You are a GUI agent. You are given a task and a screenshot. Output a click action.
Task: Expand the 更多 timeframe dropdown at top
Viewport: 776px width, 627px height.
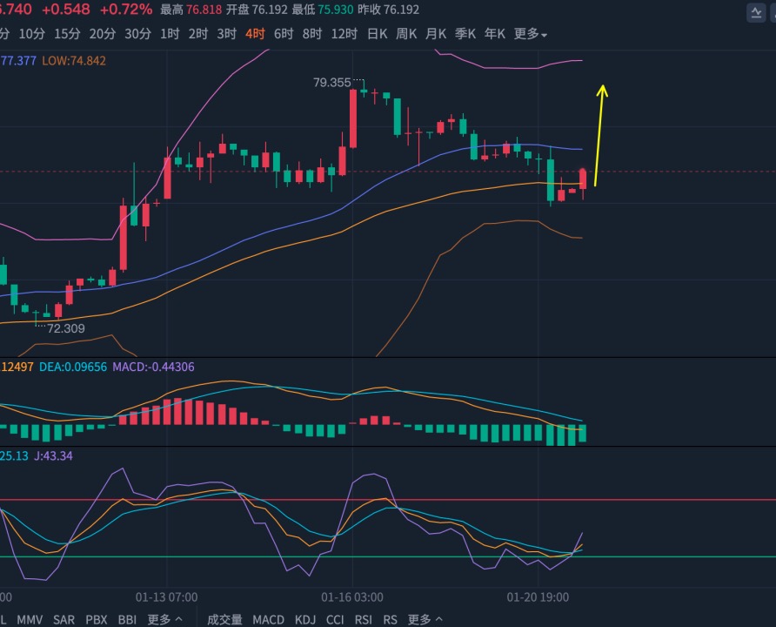[x=530, y=34]
